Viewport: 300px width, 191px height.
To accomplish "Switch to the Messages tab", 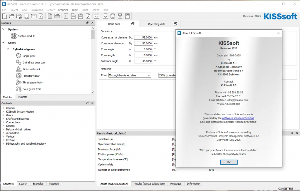I will coord(176,184).
